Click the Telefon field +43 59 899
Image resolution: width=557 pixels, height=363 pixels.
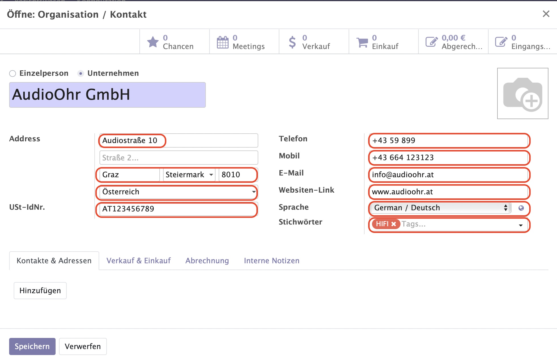(449, 140)
